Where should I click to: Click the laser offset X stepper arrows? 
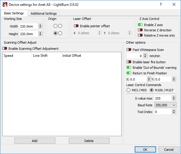click(100, 33)
